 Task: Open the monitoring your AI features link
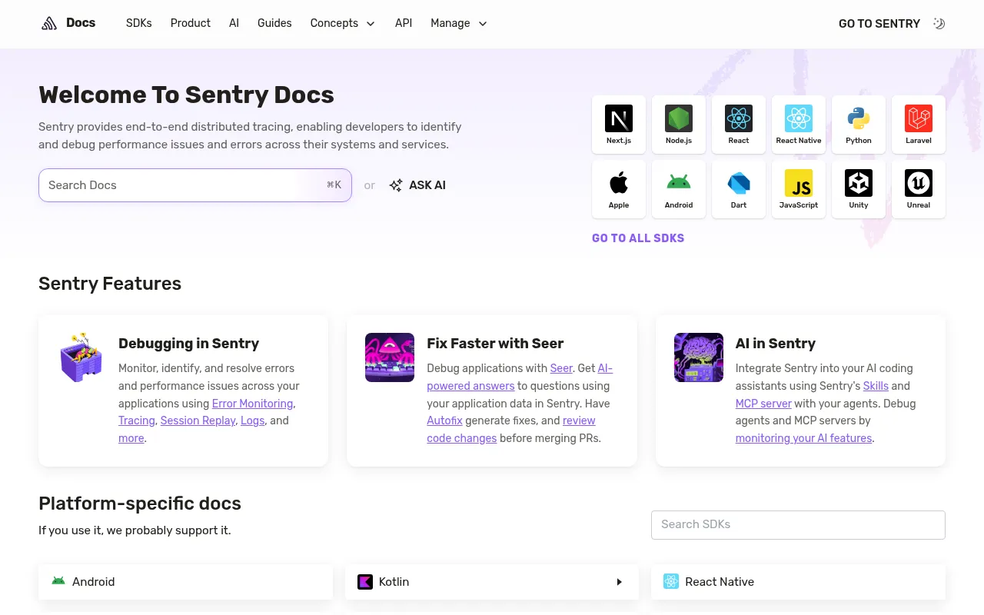click(803, 438)
